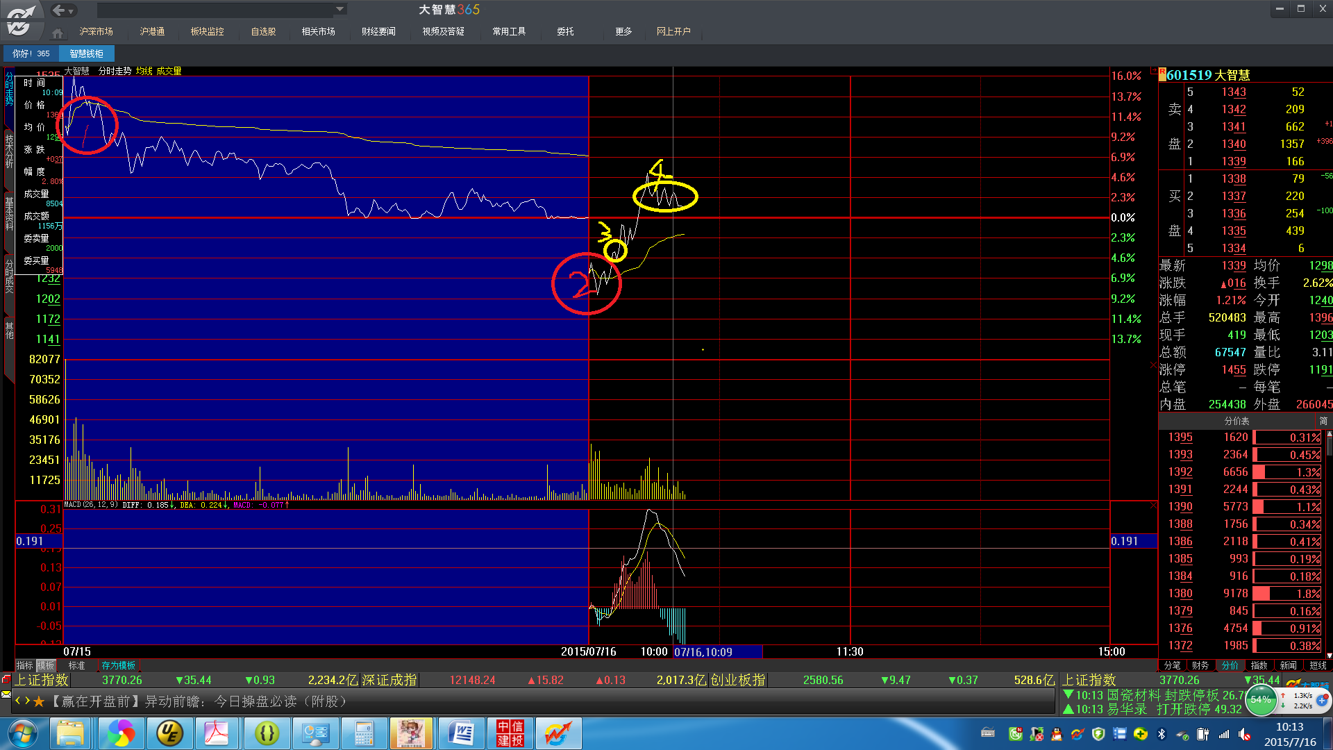Click the QQ penguin tray icon
Screen dimensions: 1333x750
tap(1057, 734)
